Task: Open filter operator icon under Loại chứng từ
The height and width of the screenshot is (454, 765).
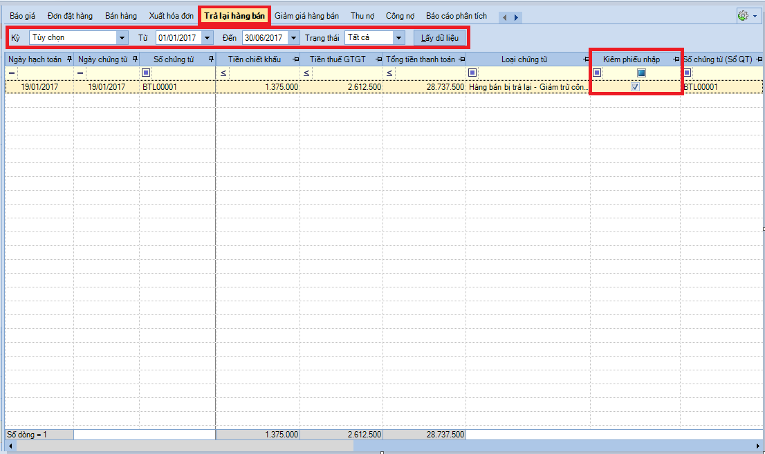Action: click(x=472, y=73)
